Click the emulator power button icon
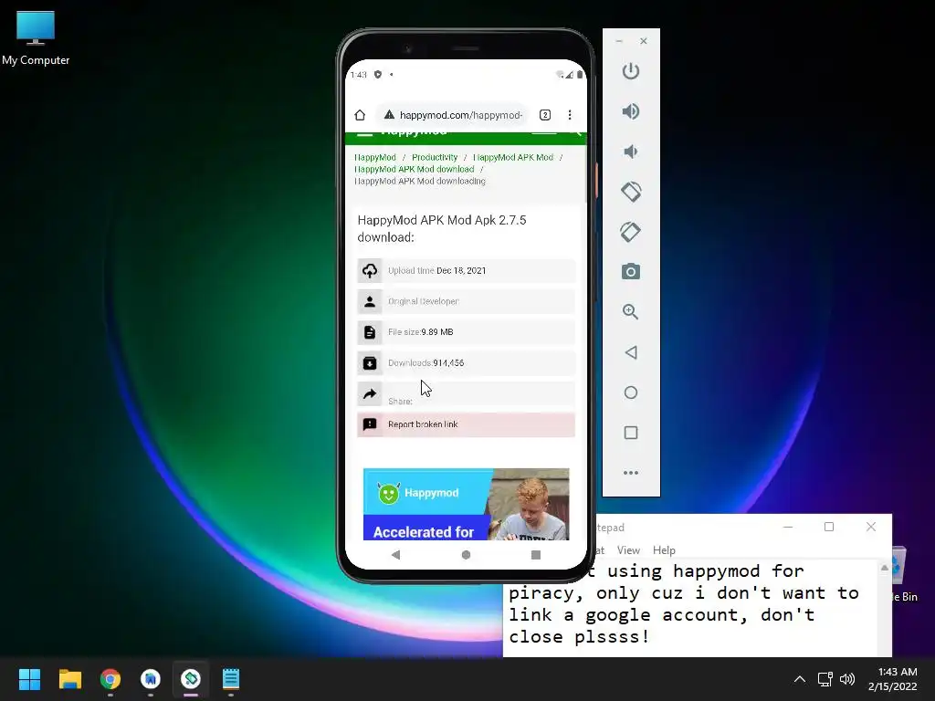Screen dimensions: 935x701 [x=630, y=71]
